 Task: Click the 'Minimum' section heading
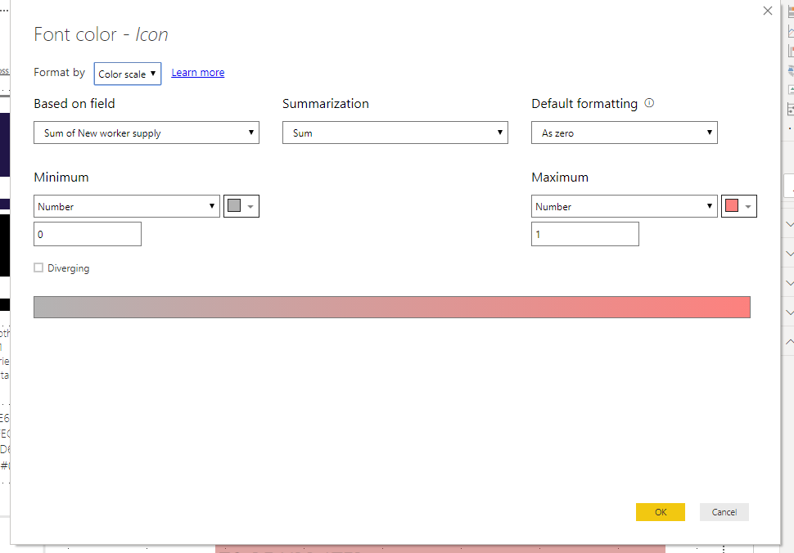click(x=61, y=177)
